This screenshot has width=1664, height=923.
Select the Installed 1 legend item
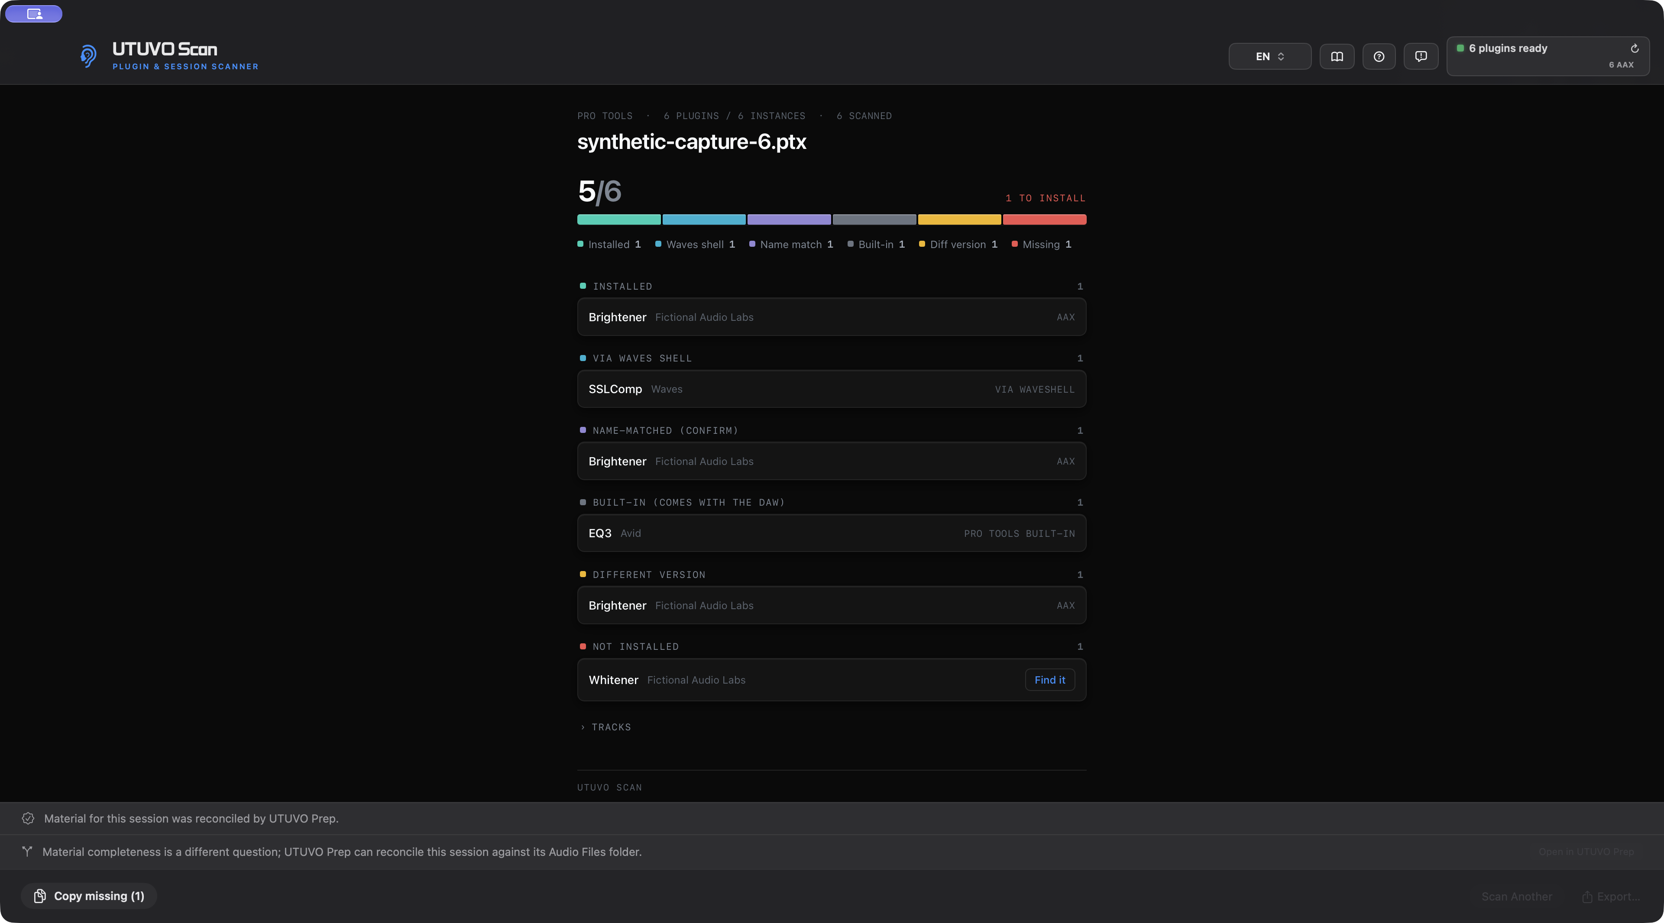609,244
